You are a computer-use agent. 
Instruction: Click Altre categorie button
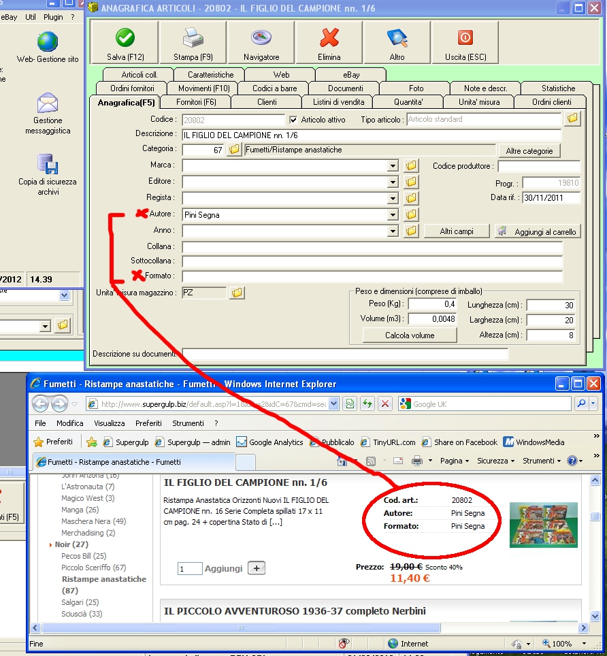tap(529, 151)
